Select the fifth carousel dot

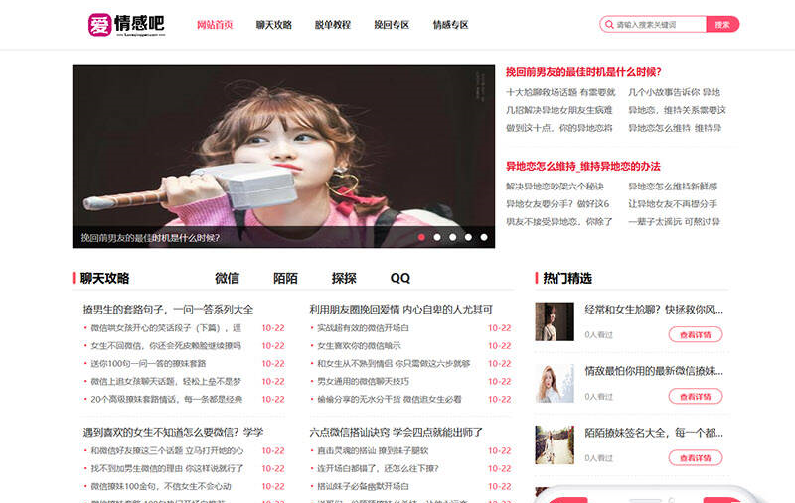point(484,237)
